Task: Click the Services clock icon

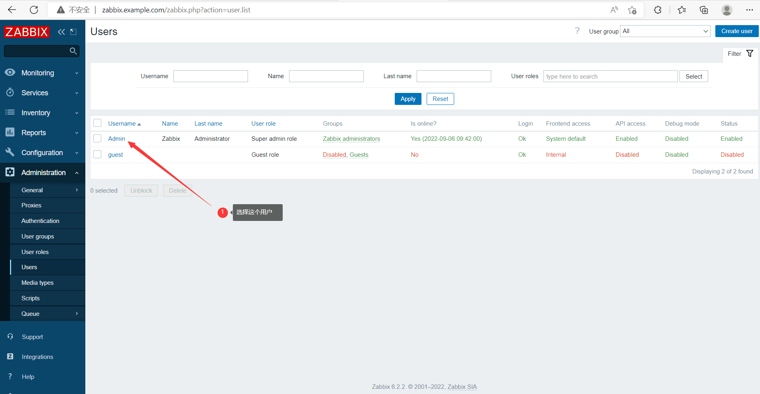Action: [10, 93]
